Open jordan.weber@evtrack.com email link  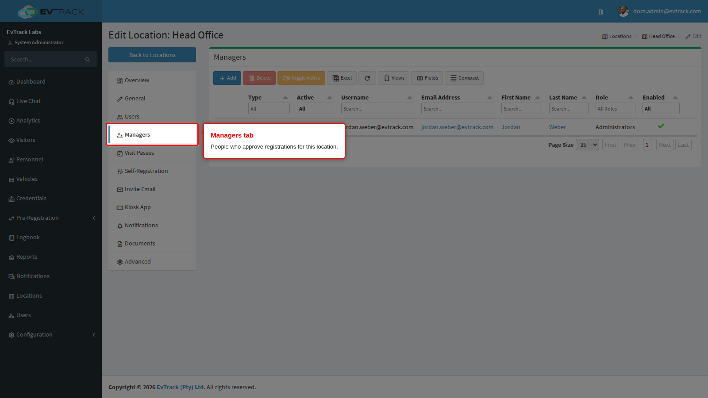tap(457, 127)
